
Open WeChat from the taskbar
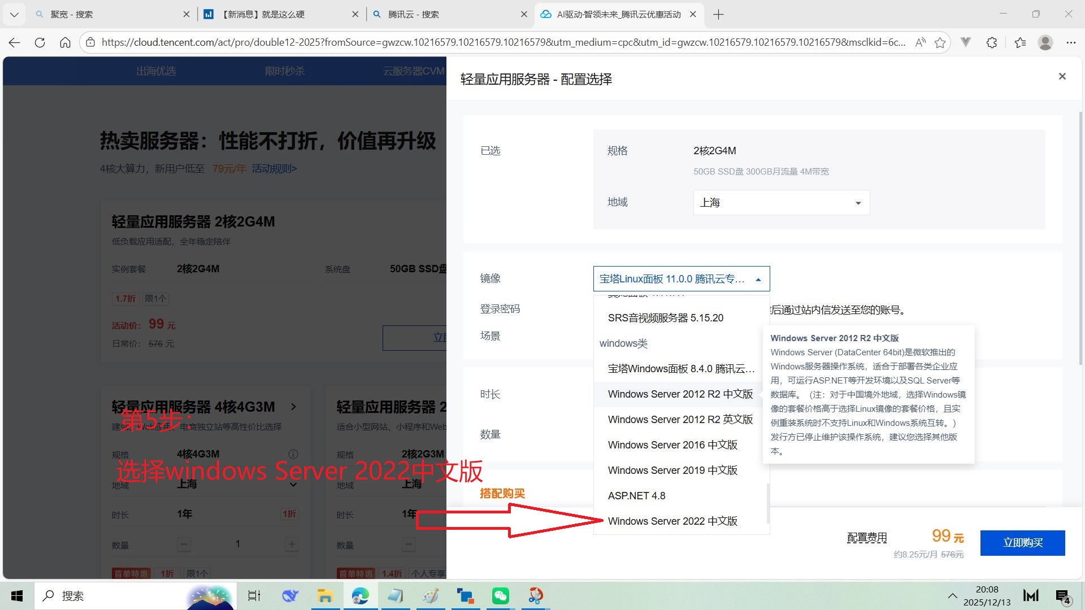500,595
